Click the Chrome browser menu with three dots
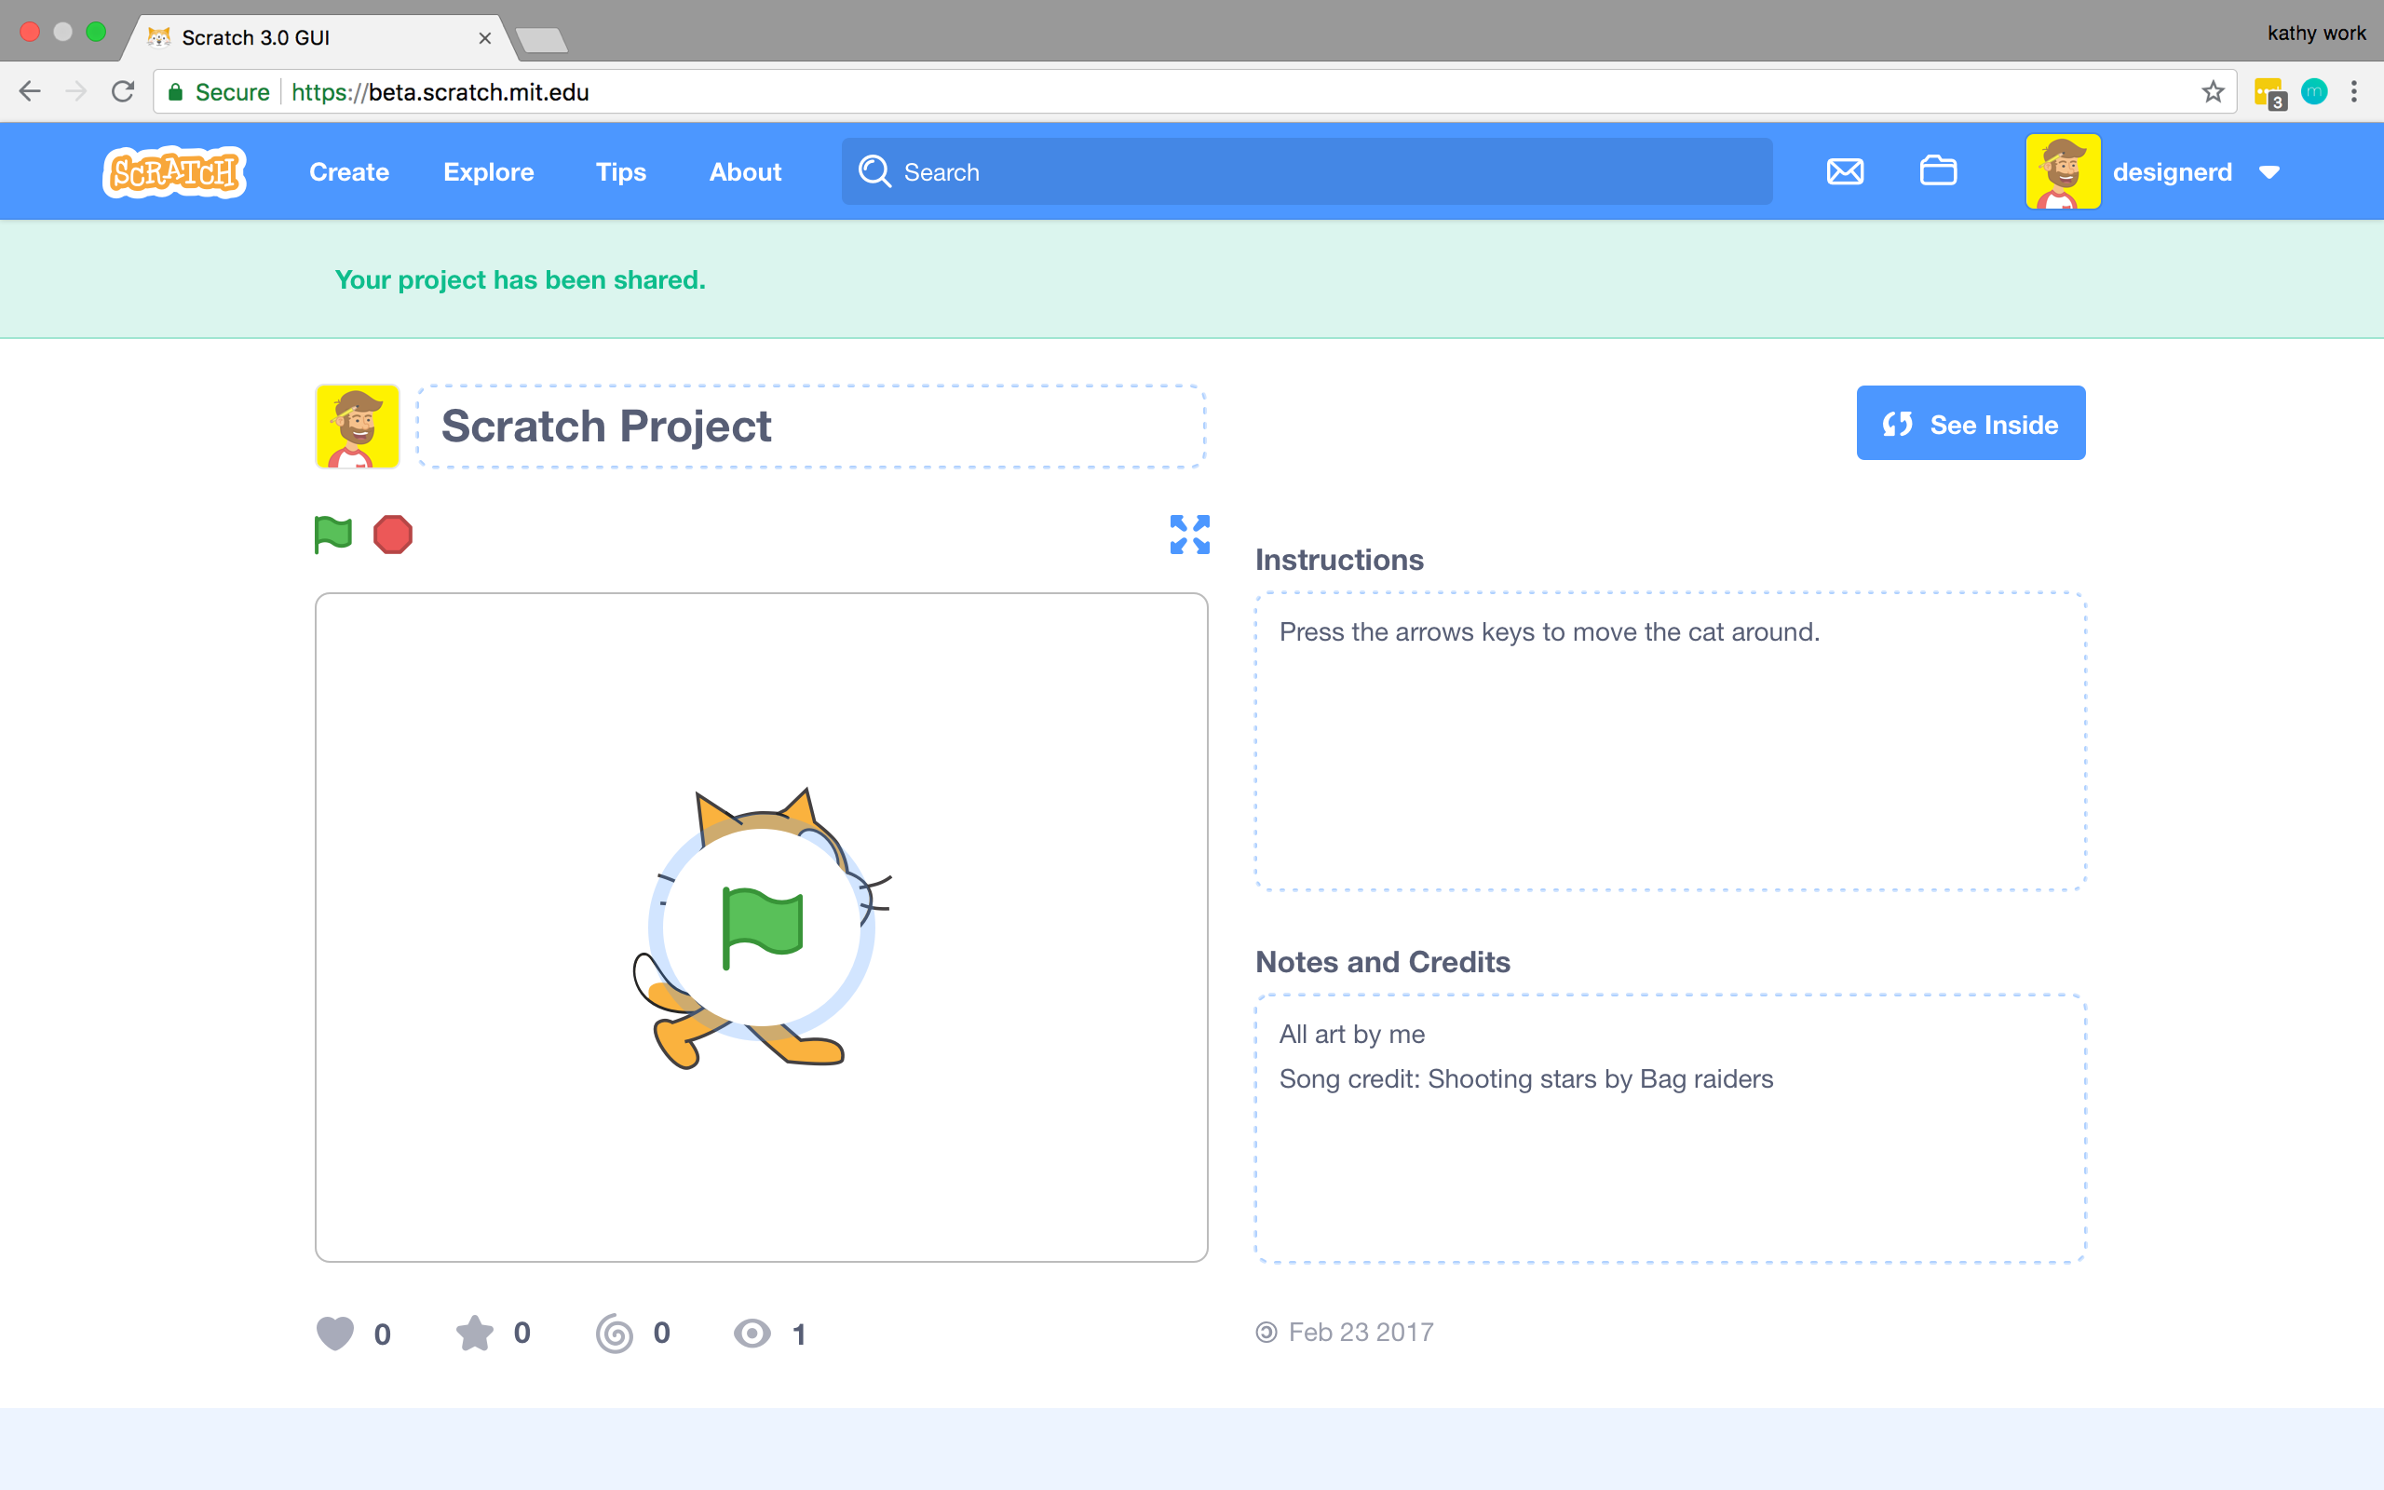The height and width of the screenshot is (1490, 2384). 2355,90
